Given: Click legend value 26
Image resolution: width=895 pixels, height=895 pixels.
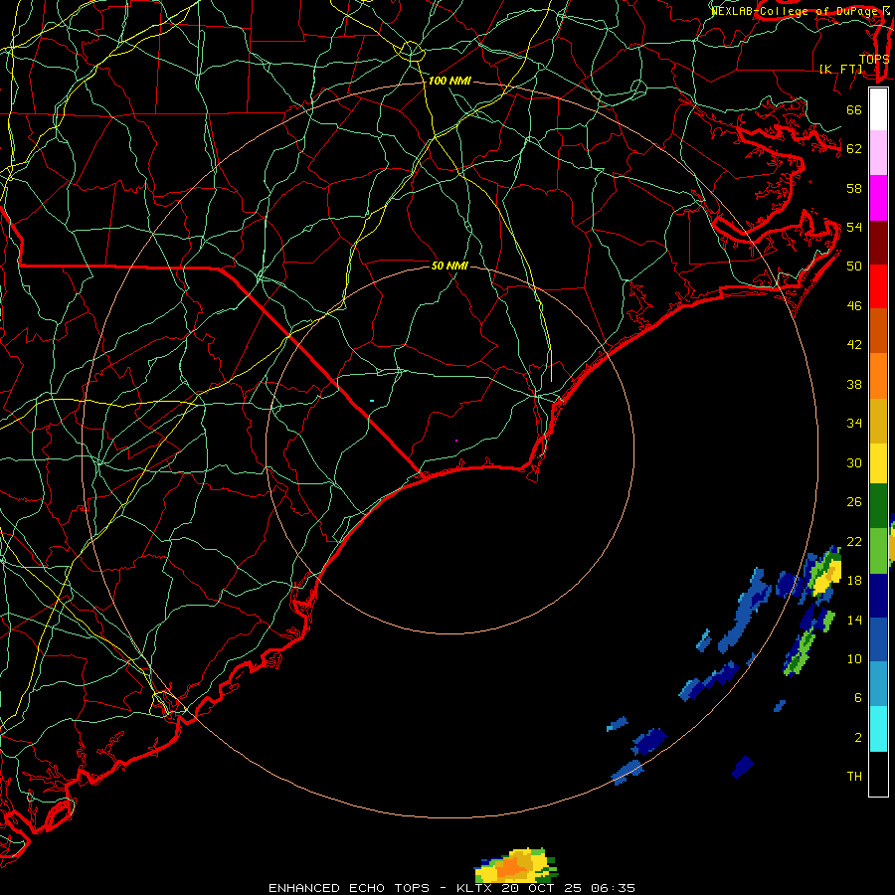Looking at the screenshot, I should pyautogui.click(x=854, y=502).
